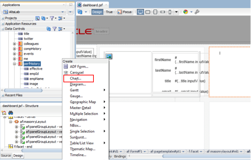Expand the me node

pos(15,59)
